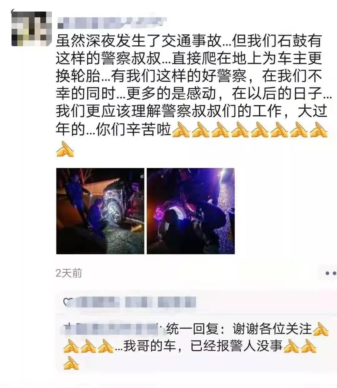
Task: Tap the heart likes icon
Action: click(x=67, y=302)
